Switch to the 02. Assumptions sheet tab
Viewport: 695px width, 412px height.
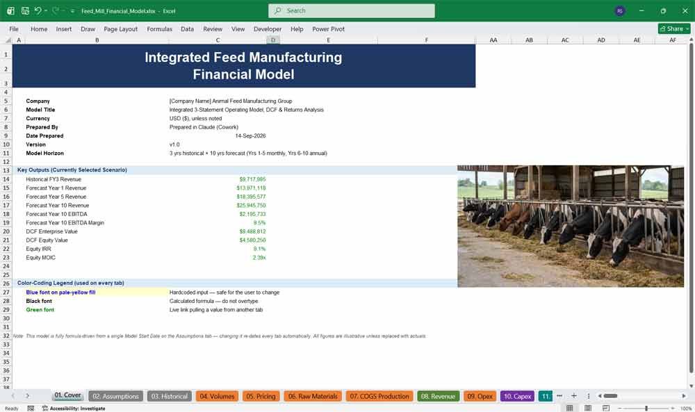point(115,396)
